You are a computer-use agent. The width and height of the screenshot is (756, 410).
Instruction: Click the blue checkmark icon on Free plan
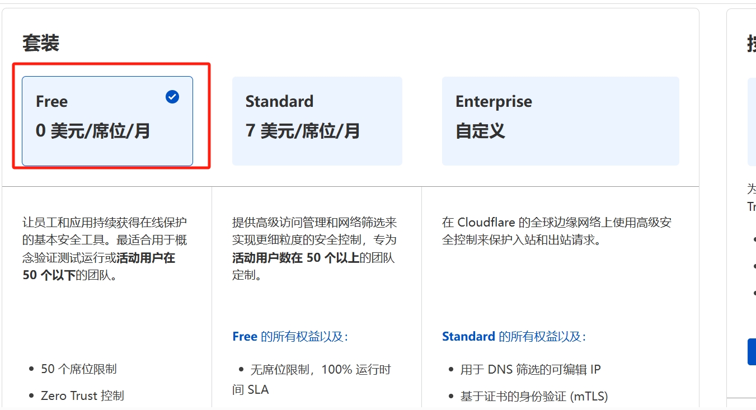[172, 97]
